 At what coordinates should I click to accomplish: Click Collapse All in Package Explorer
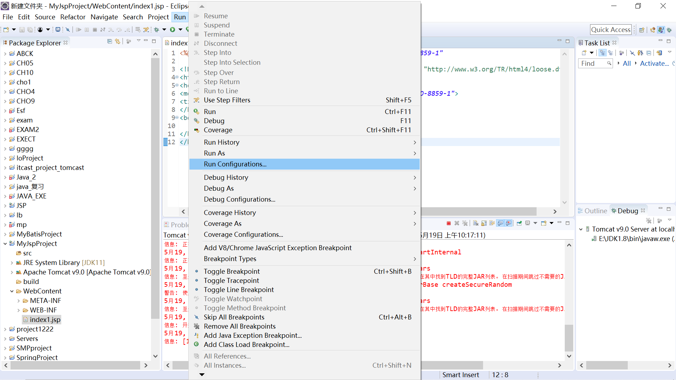(x=109, y=42)
